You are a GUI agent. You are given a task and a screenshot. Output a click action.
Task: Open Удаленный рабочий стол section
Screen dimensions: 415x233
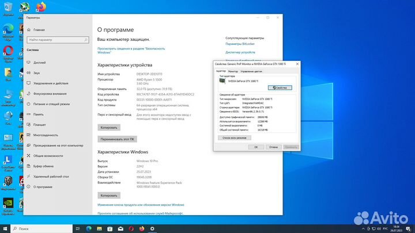(51, 176)
